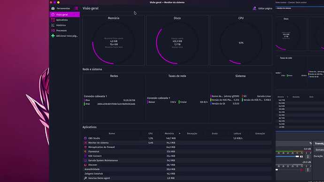Unmute second audio channel in OBS mixer

coord(301,170)
